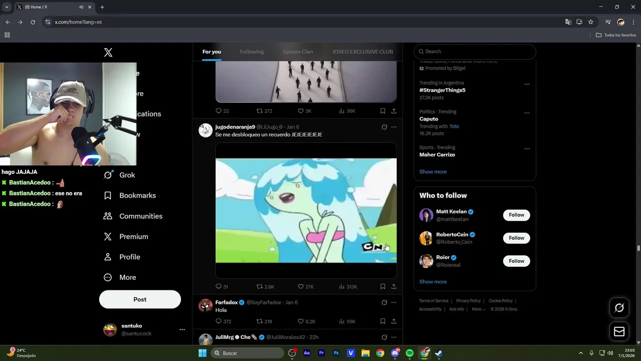The height and width of the screenshot is (361, 641).
Task: Open the Caputo trending topic
Action: pyautogui.click(x=429, y=119)
